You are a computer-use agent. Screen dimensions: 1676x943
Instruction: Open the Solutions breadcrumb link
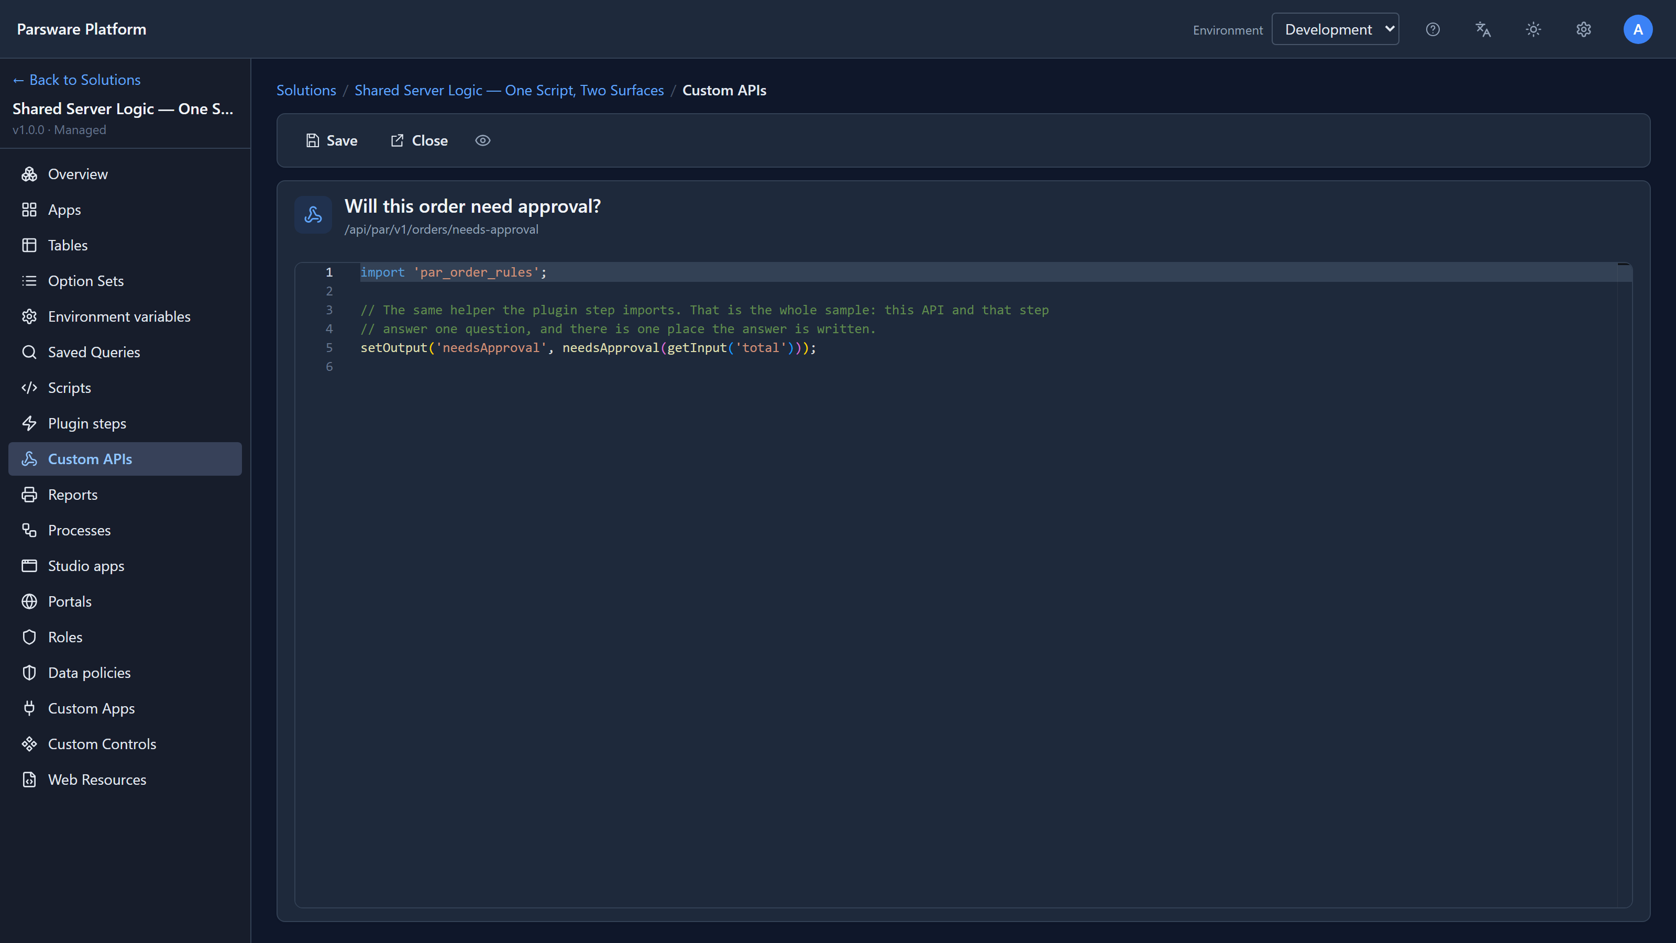point(306,91)
